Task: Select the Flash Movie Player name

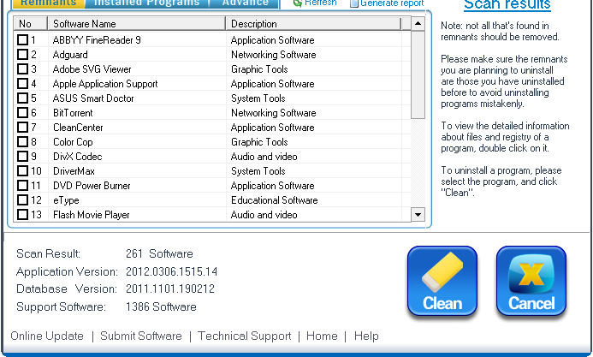Action: pos(92,215)
